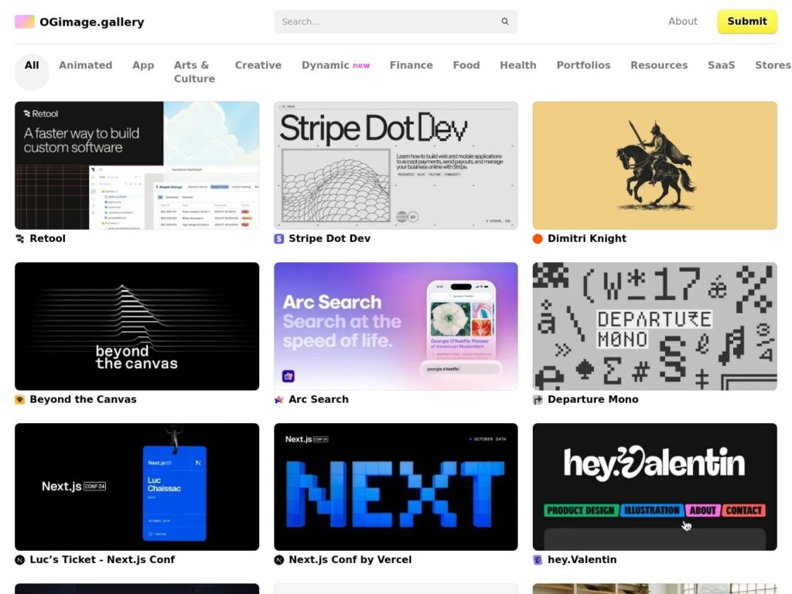Screen dimensions: 792x594
Task: Open the About page link
Action: [x=682, y=21]
